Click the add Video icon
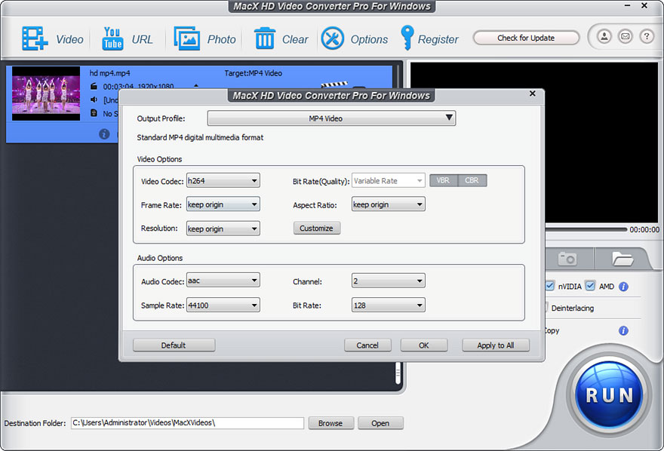 click(35, 38)
